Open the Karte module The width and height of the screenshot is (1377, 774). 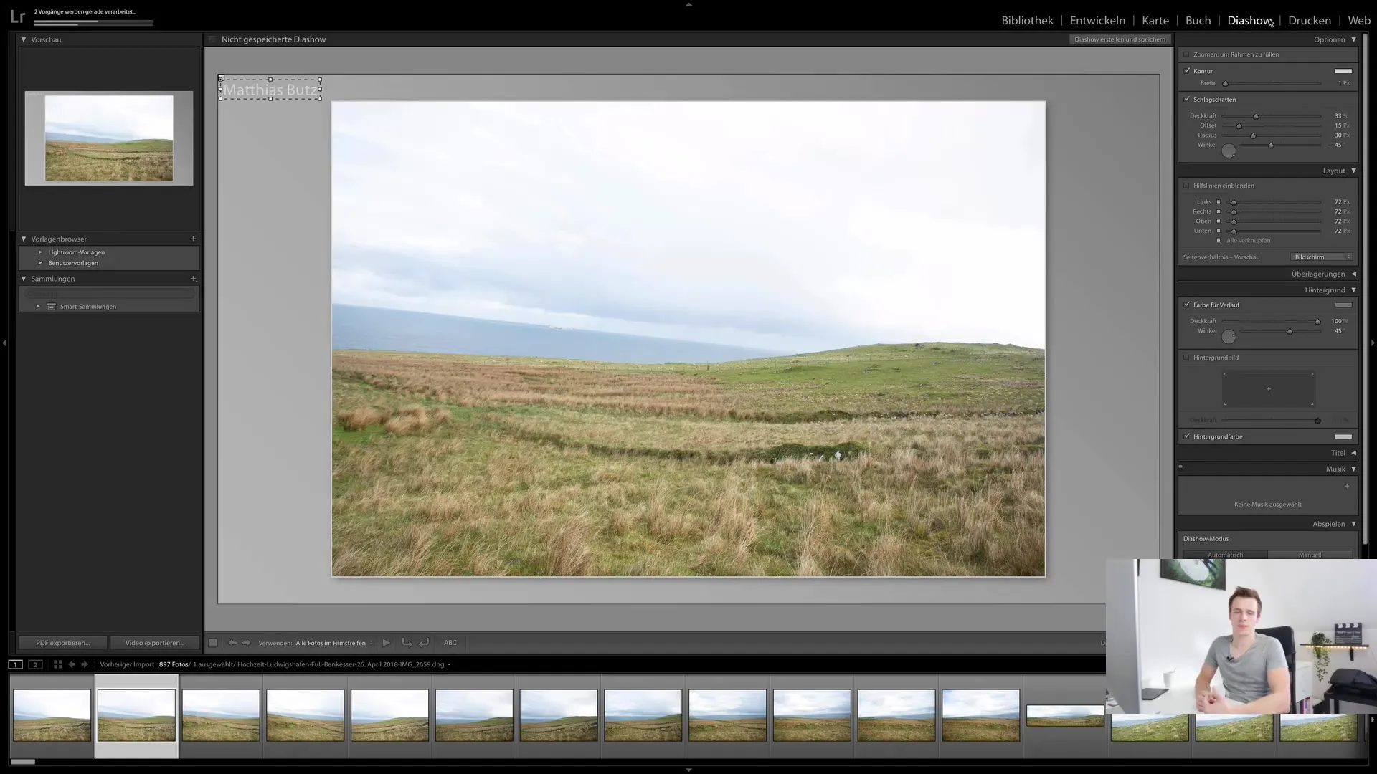1155,20
